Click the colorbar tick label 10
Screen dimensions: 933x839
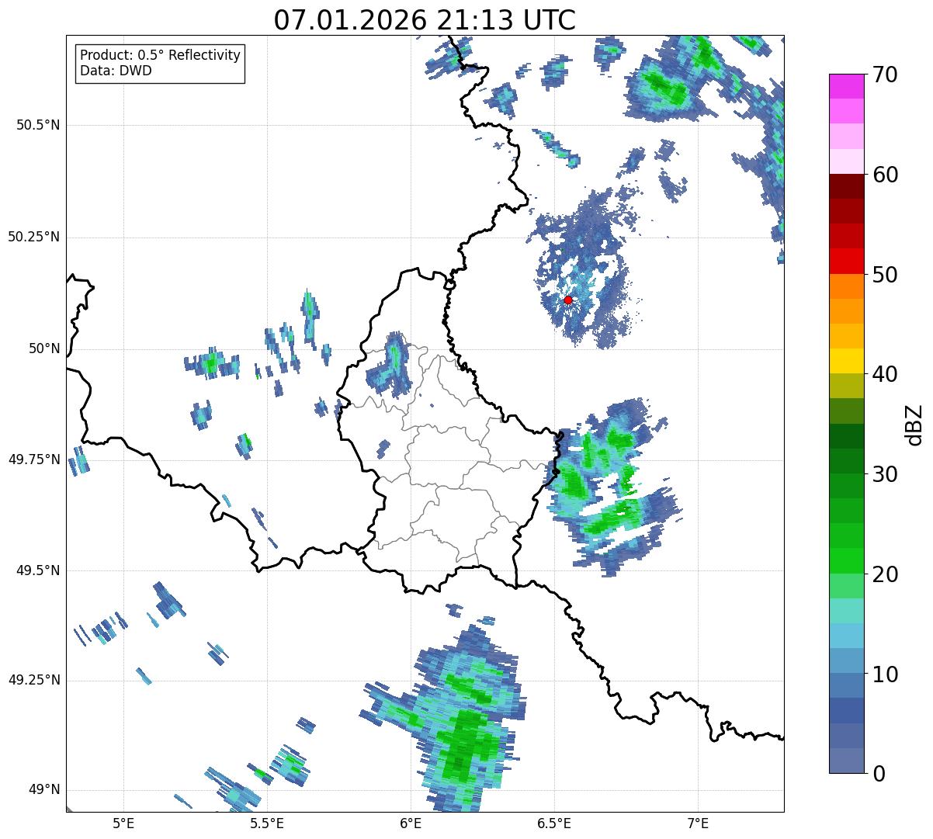(x=885, y=674)
